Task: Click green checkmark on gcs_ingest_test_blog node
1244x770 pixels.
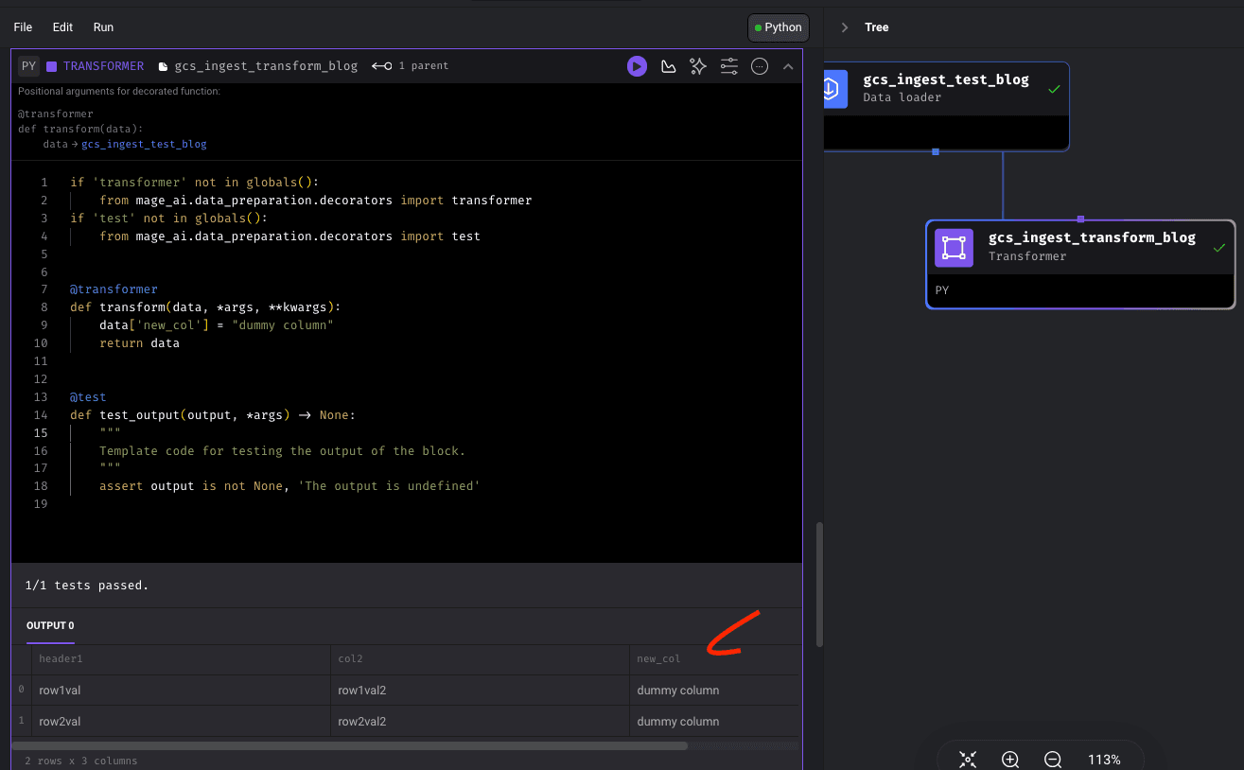Action: [x=1054, y=89]
